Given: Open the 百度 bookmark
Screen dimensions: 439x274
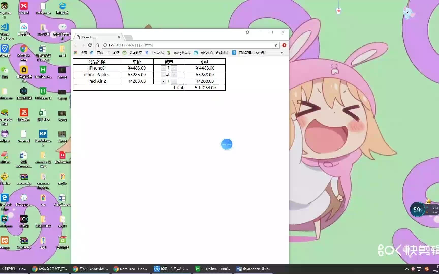Looking at the screenshot, I should coord(97,53).
